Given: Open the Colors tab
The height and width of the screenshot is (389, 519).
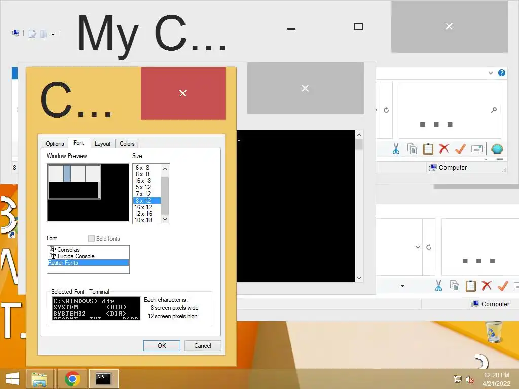Looking at the screenshot, I should 127,144.
